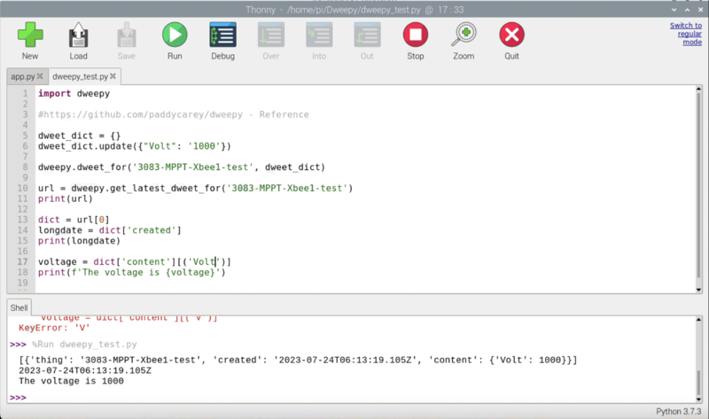
Task: Maximize the Thonny window from the title bar
Action: click(x=688, y=10)
